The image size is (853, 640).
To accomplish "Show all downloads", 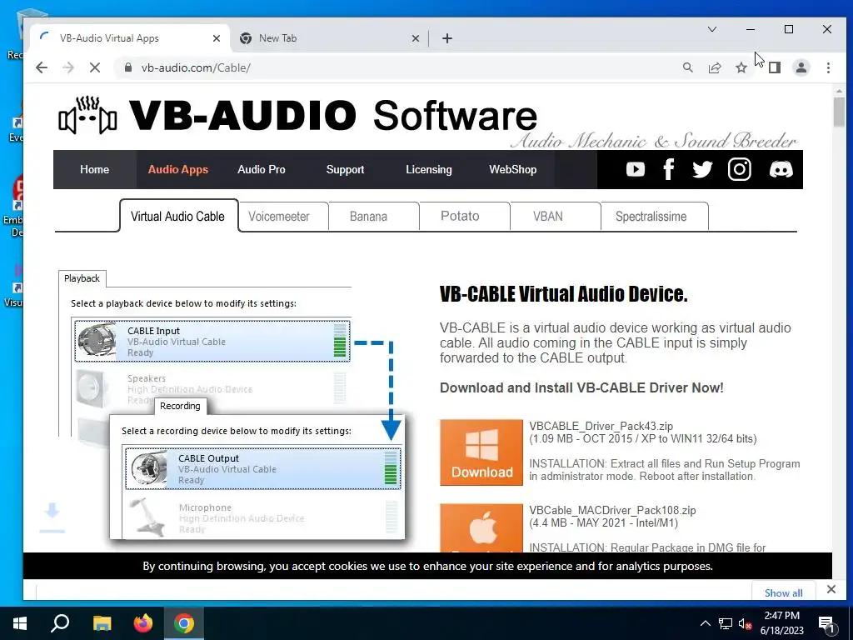I will tap(783, 592).
